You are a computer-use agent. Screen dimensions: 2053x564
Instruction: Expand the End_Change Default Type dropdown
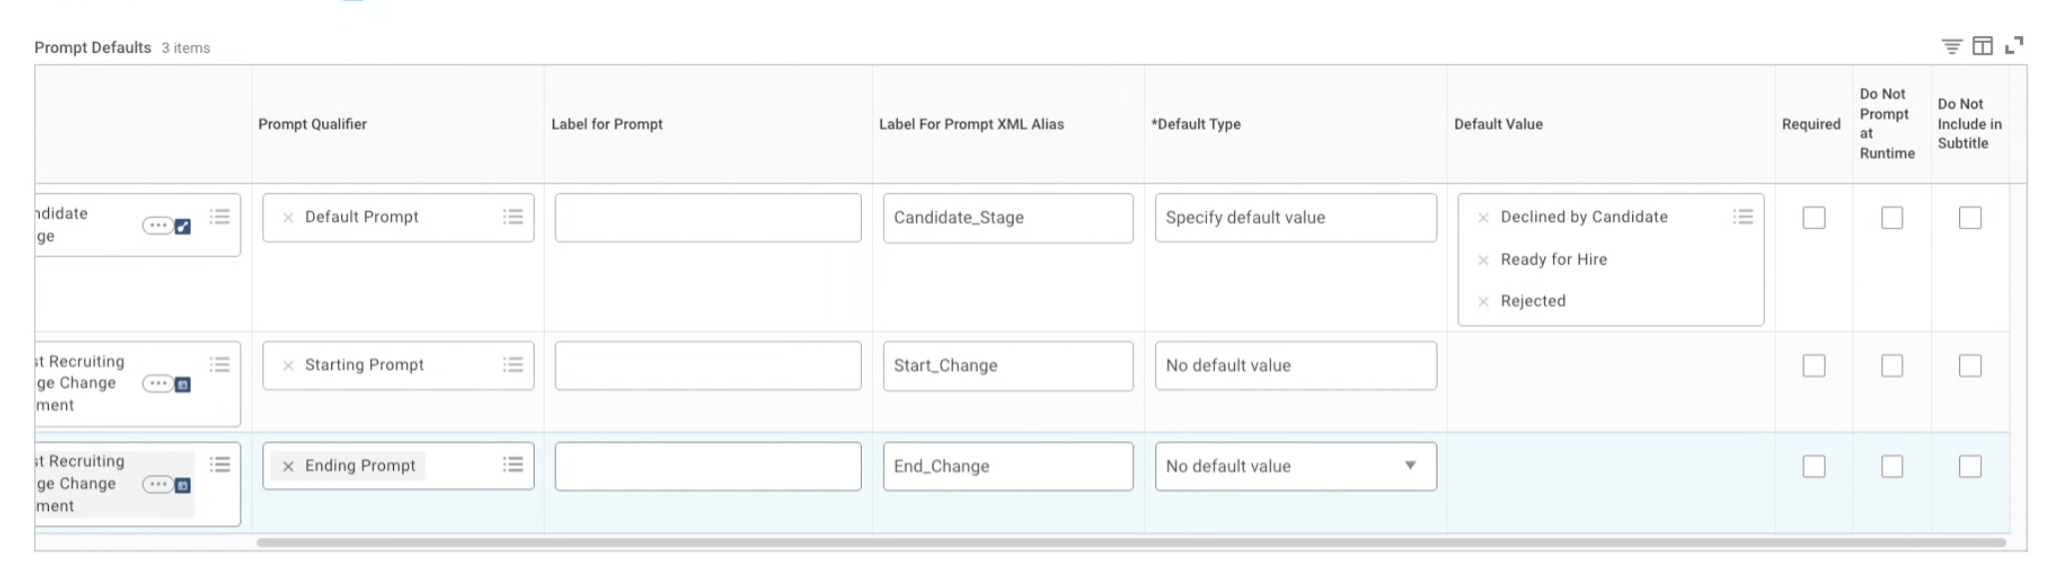(x=1410, y=465)
